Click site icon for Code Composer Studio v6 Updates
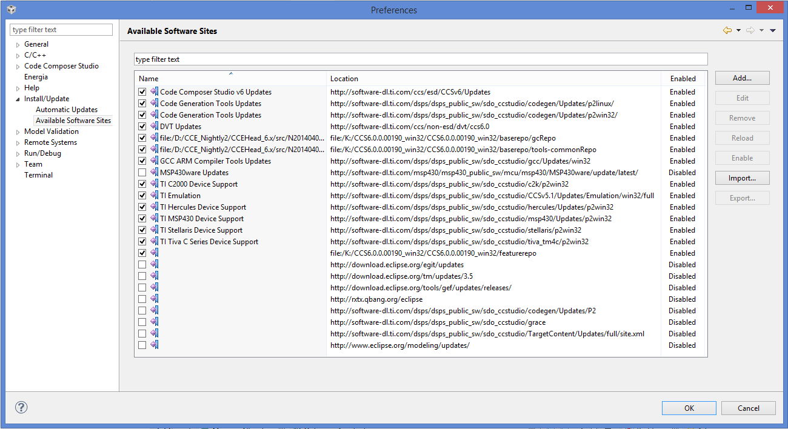The width and height of the screenshot is (788, 429). [x=154, y=92]
